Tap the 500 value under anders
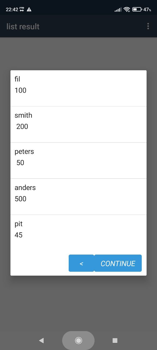Viewport: 157px width, 350px height. pyautogui.click(x=20, y=199)
